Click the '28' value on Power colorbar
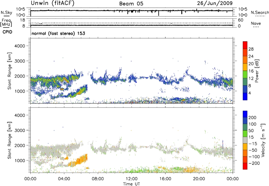The height and width of the screenshot is (186, 269). [x=251, y=49]
